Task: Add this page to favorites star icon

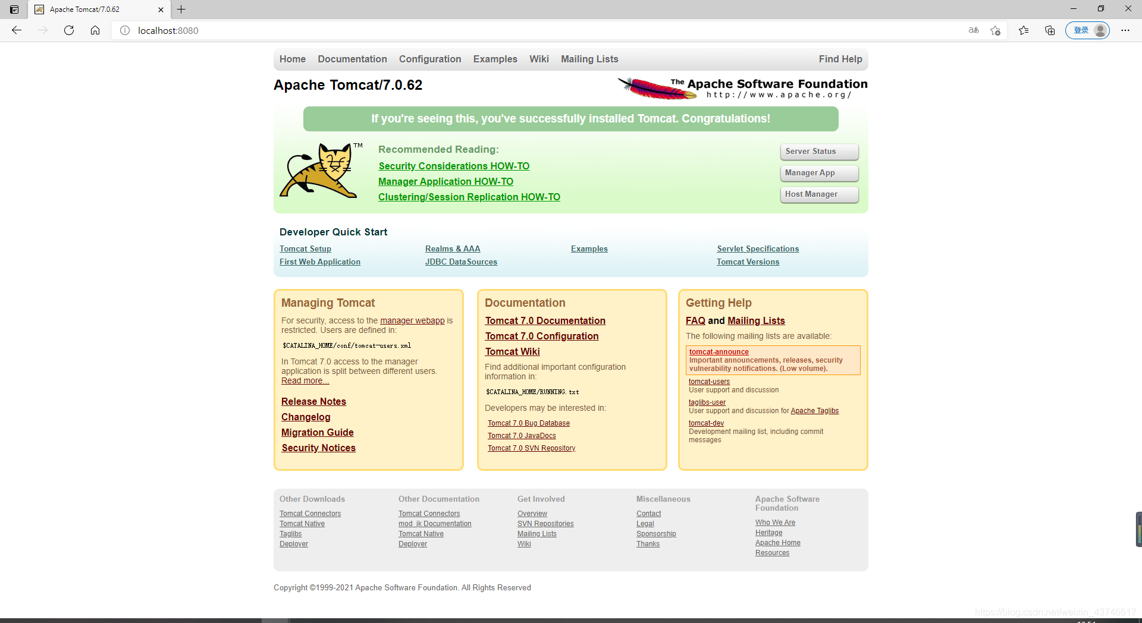Action: tap(996, 30)
